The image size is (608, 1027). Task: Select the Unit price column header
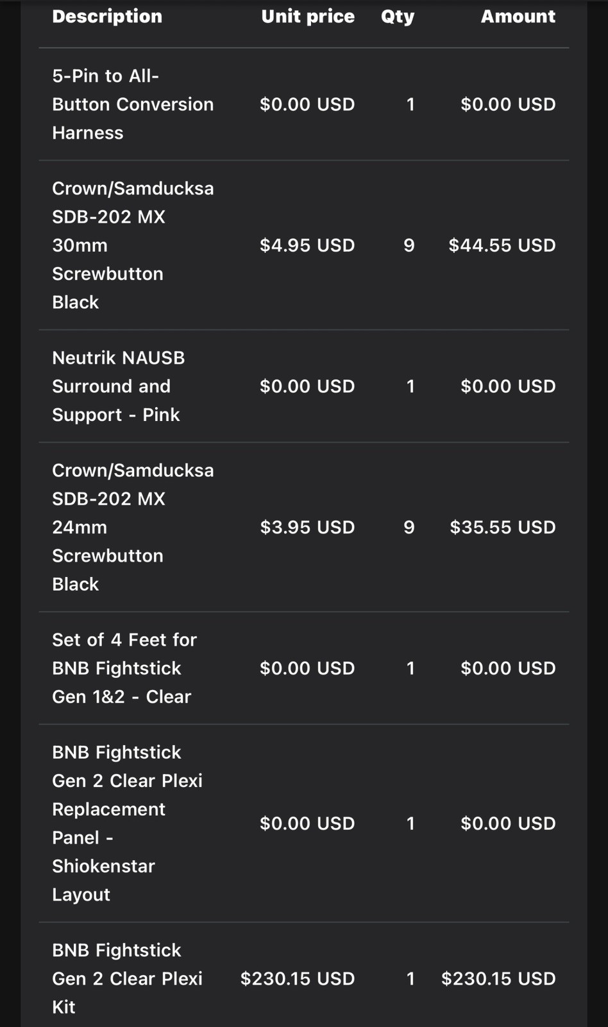click(x=308, y=17)
